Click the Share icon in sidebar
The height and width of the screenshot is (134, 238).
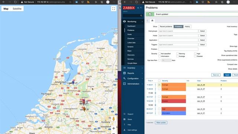(125, 119)
